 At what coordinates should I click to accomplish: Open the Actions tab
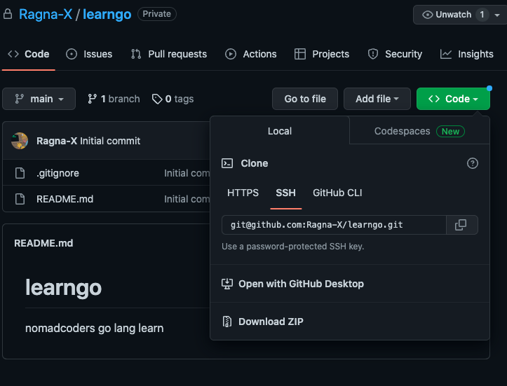[x=251, y=54]
